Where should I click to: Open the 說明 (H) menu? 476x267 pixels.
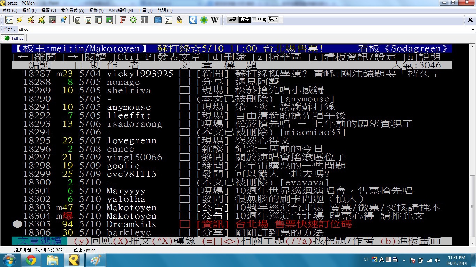[x=165, y=10]
